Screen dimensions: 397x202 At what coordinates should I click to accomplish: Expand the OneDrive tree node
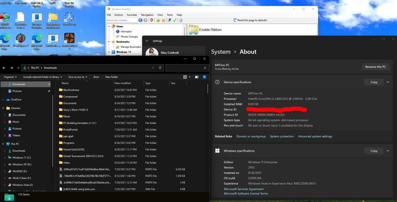click(3, 99)
